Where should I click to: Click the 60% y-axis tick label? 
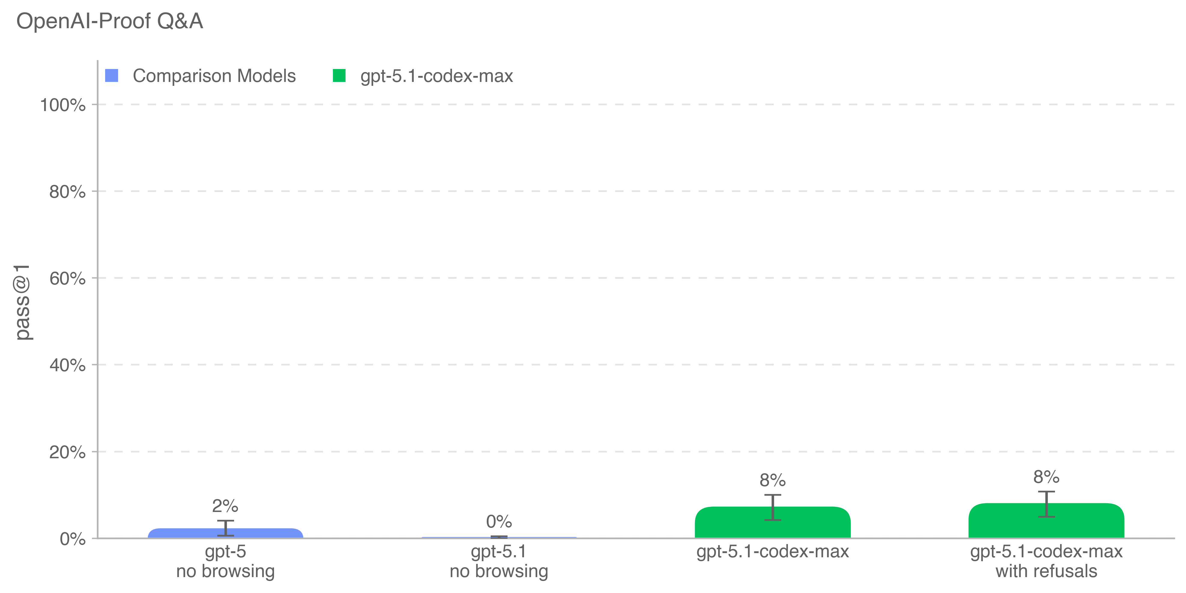coord(67,278)
